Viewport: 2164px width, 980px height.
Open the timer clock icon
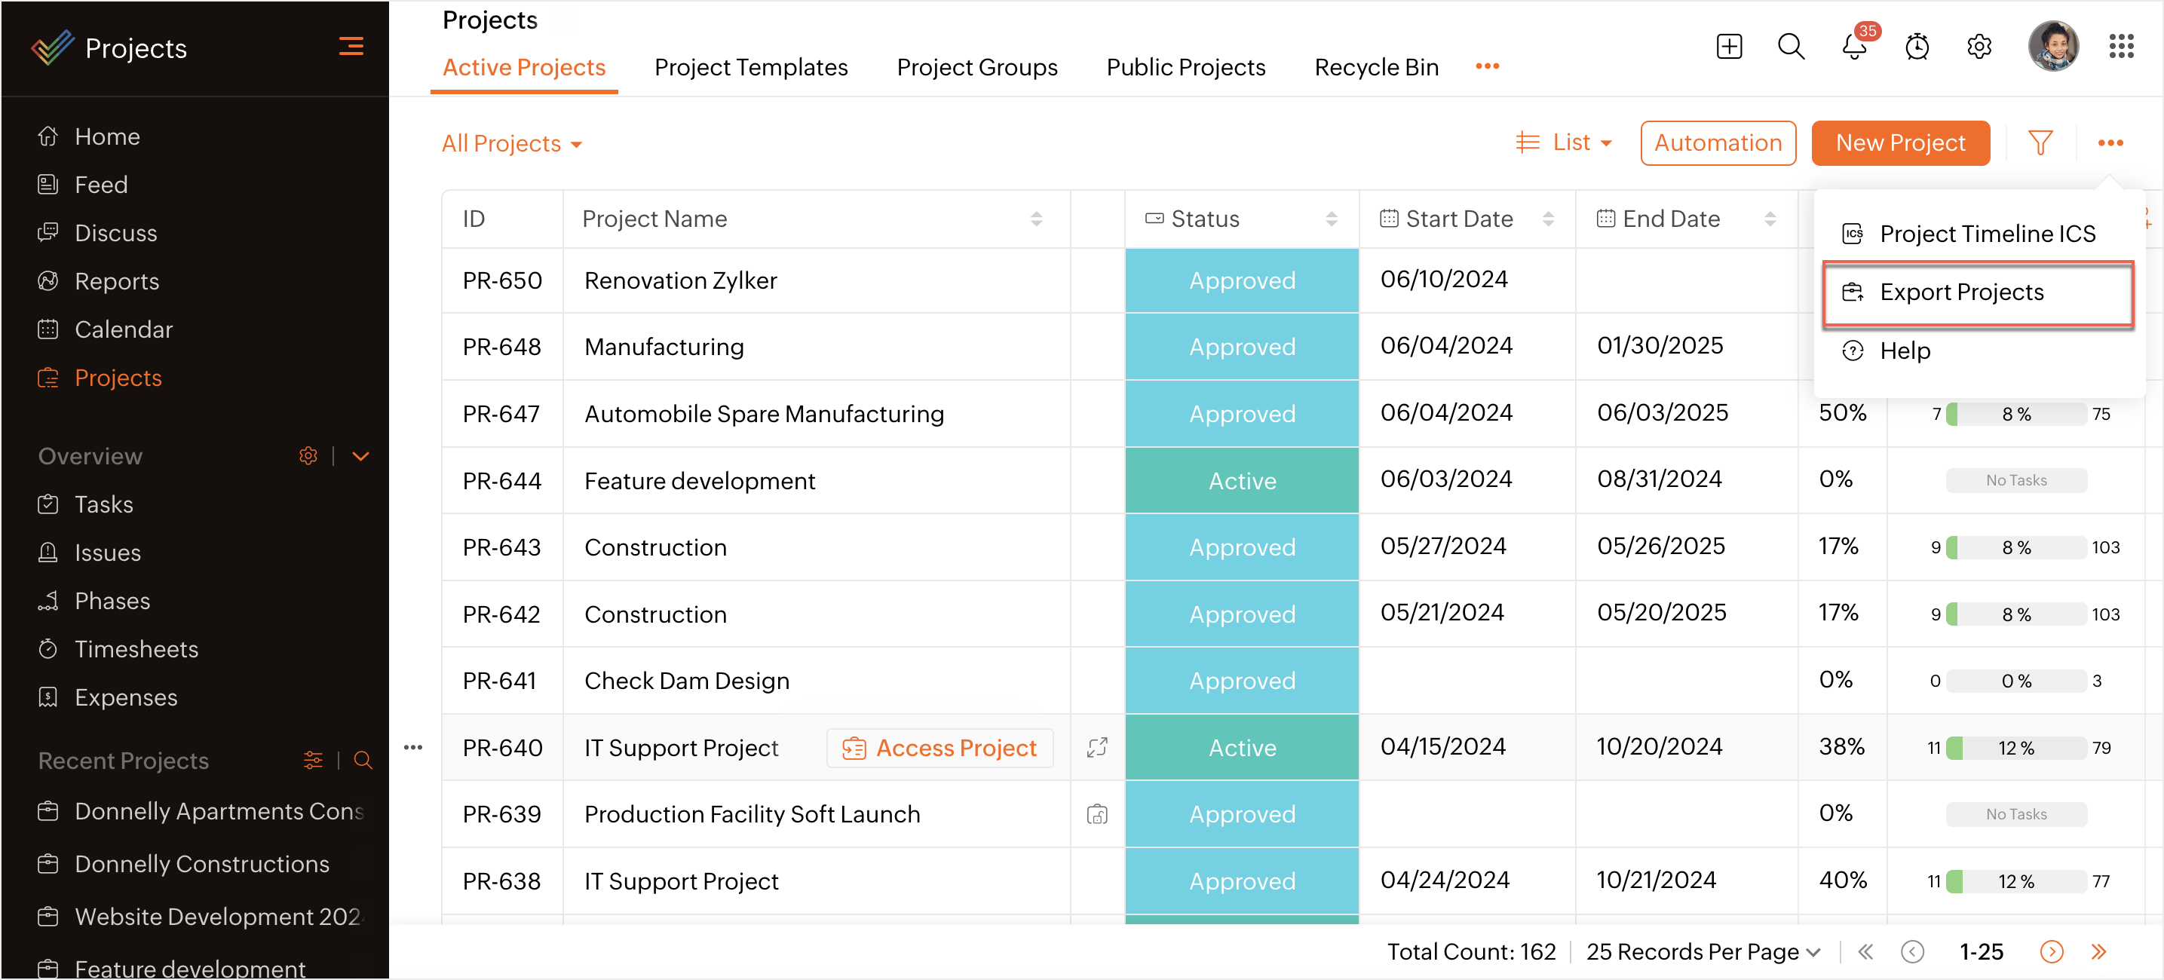[1916, 47]
